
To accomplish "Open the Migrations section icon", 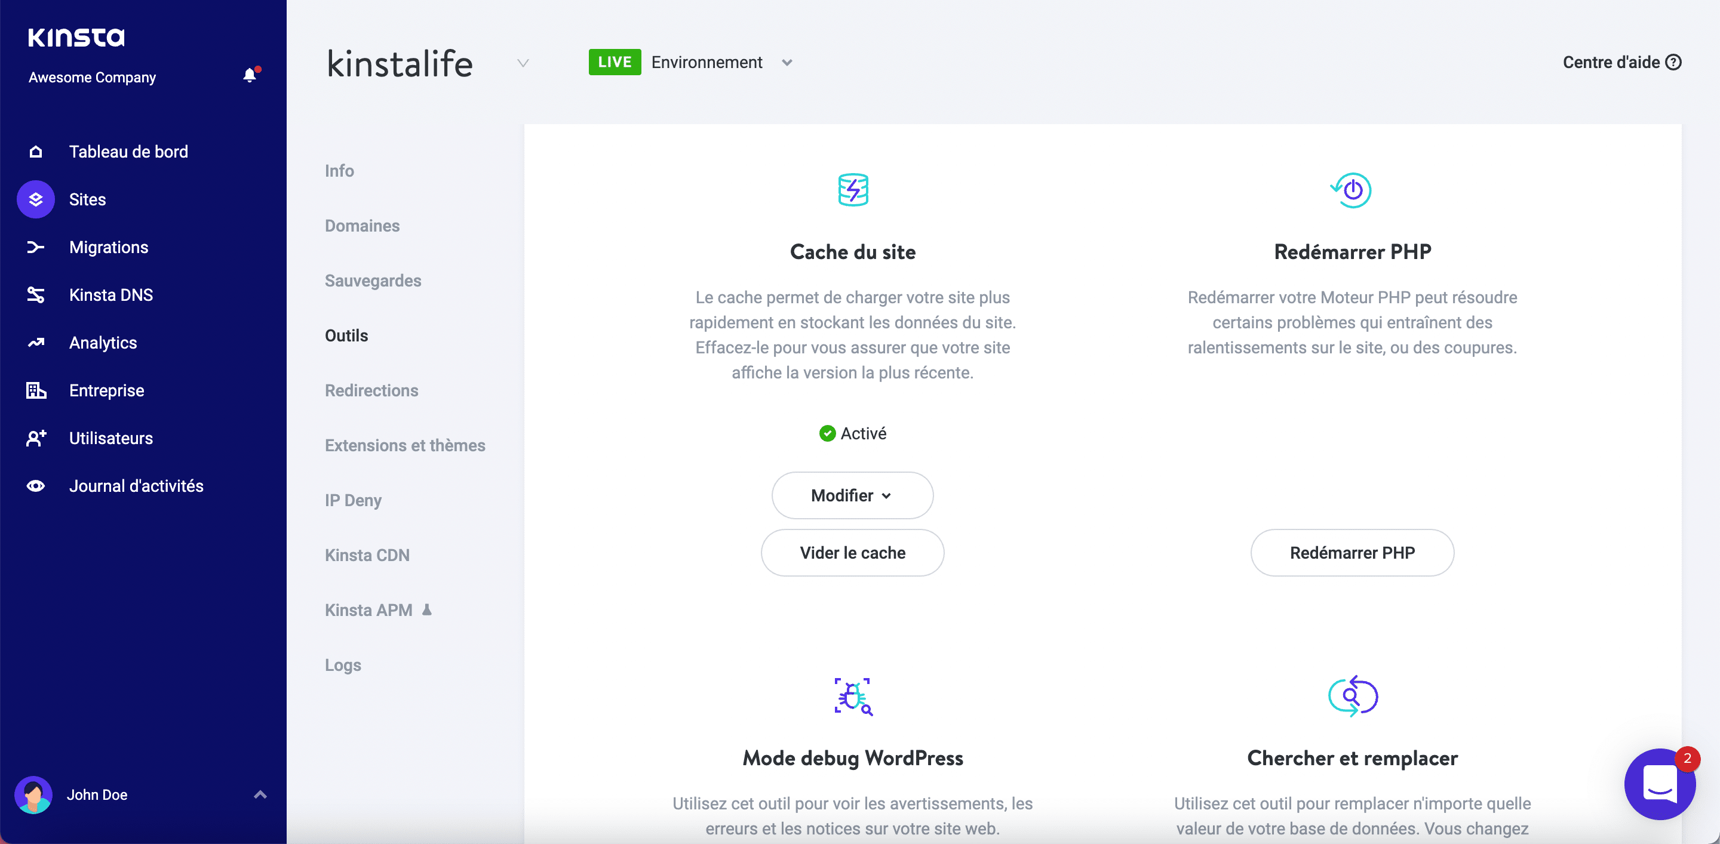I will pos(36,247).
